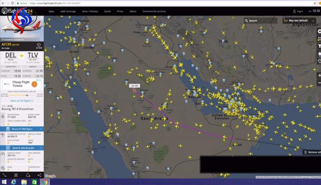The image size is (321, 185).
Task: Close the Cheap Flight Tickets ad
Action: (x=40, y=80)
